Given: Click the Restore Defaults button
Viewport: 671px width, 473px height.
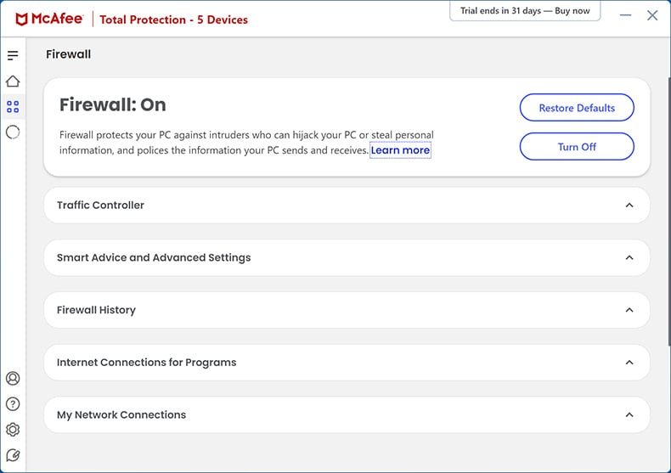Looking at the screenshot, I should [x=577, y=108].
